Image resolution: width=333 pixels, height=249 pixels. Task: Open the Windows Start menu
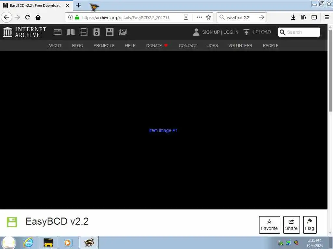[x=9, y=243]
